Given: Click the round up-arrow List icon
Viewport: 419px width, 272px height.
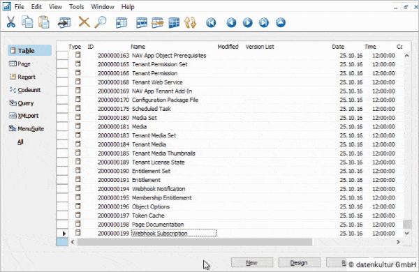Looking at the screenshot, I should (x=280, y=23).
